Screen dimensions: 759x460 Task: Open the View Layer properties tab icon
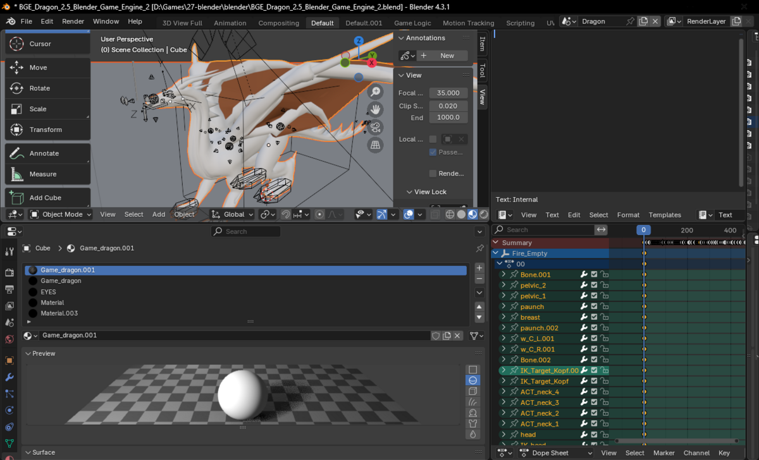pos(9,306)
